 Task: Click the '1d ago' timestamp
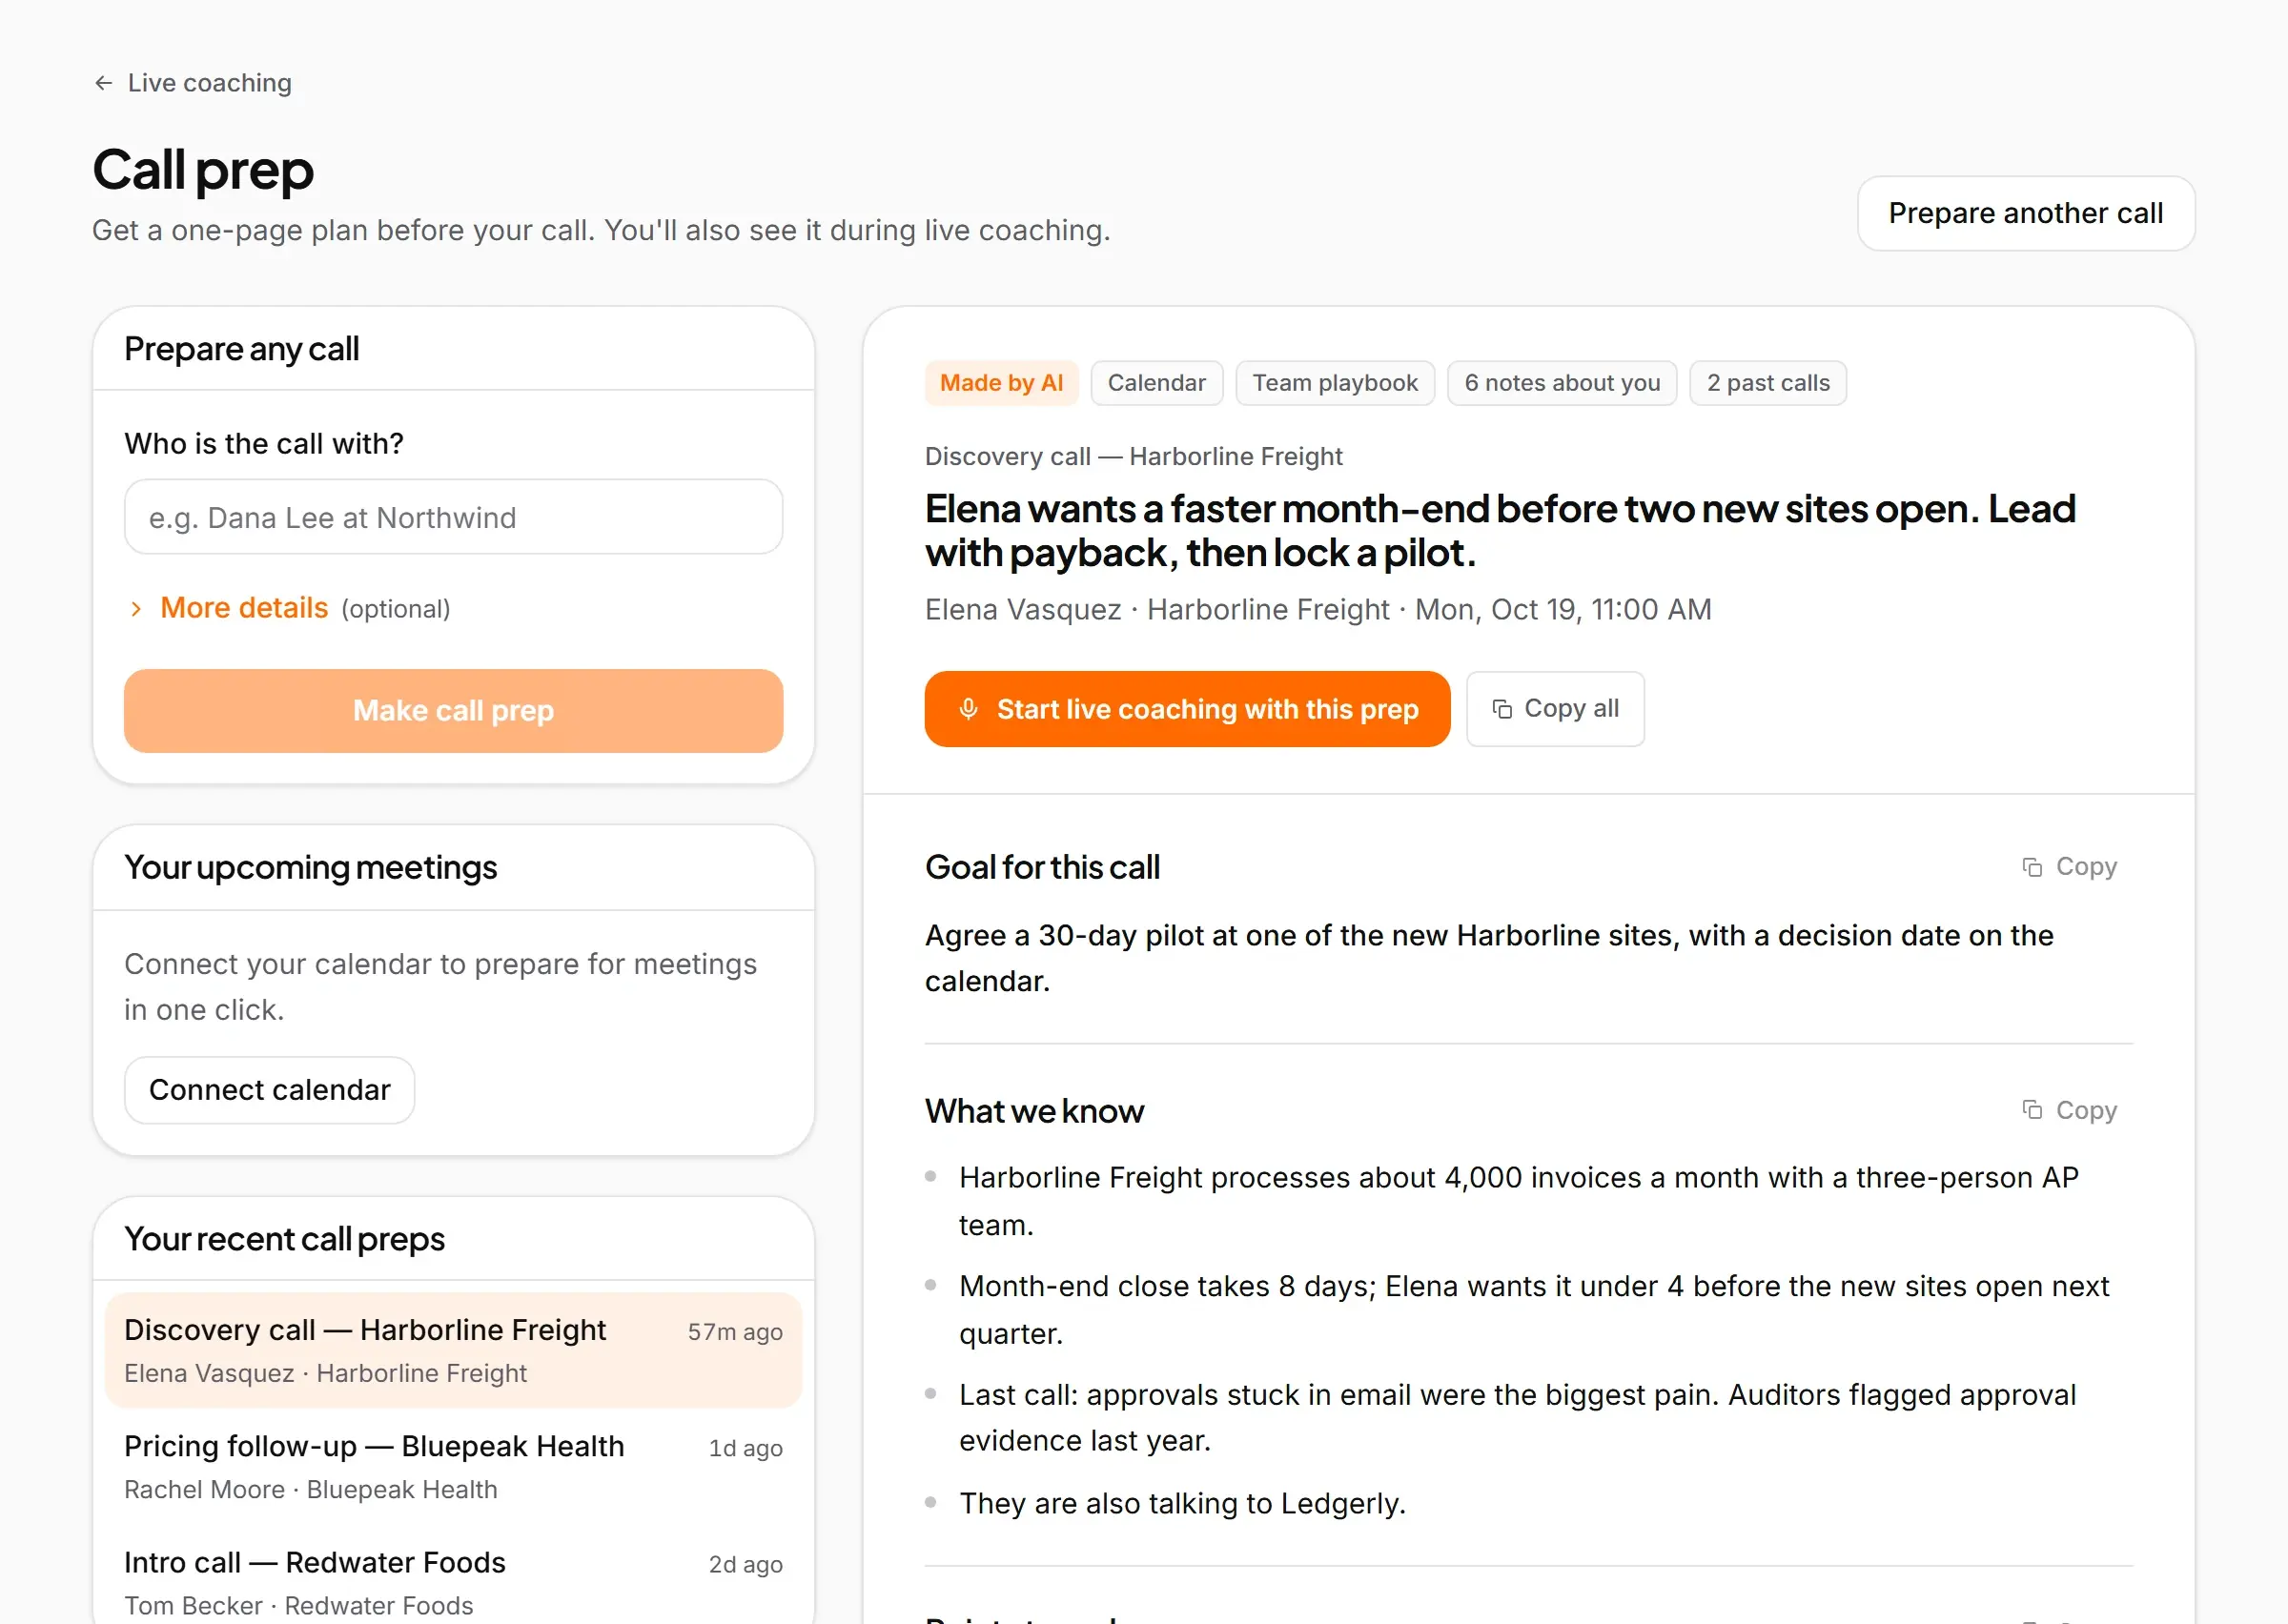coord(746,1448)
